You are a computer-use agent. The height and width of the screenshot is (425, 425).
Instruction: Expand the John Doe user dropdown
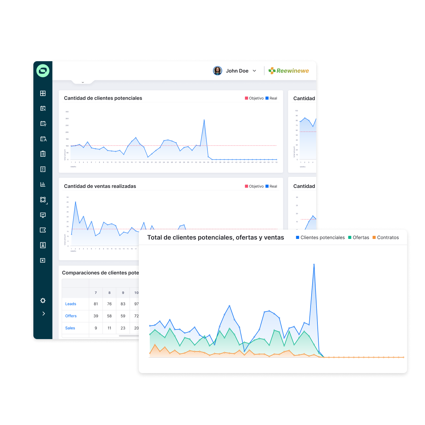[x=254, y=71]
